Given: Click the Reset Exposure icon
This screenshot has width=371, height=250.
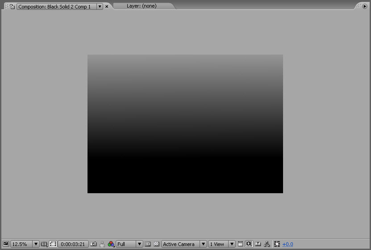Looking at the screenshot, I should tap(277, 244).
